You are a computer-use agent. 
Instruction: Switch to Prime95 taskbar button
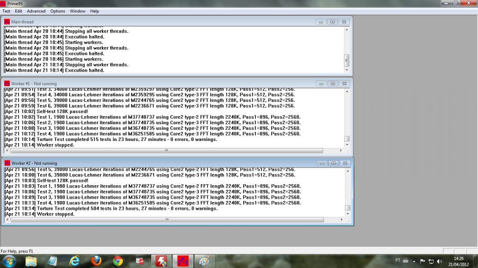[183, 261]
